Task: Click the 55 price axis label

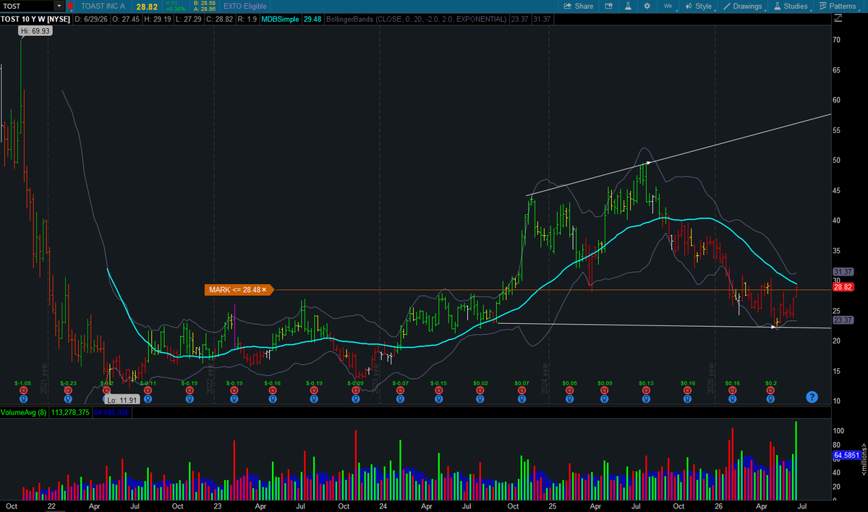Action: coord(836,130)
